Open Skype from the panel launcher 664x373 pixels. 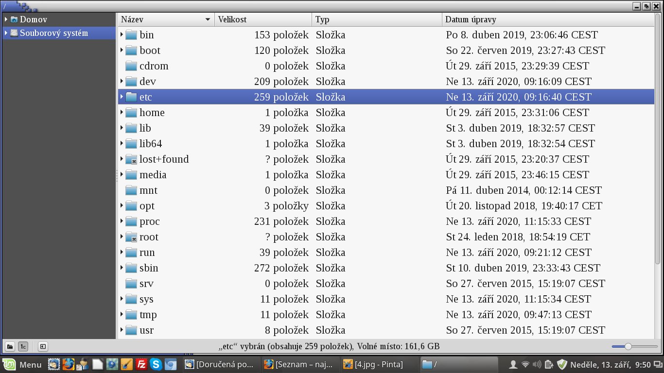[x=156, y=364]
